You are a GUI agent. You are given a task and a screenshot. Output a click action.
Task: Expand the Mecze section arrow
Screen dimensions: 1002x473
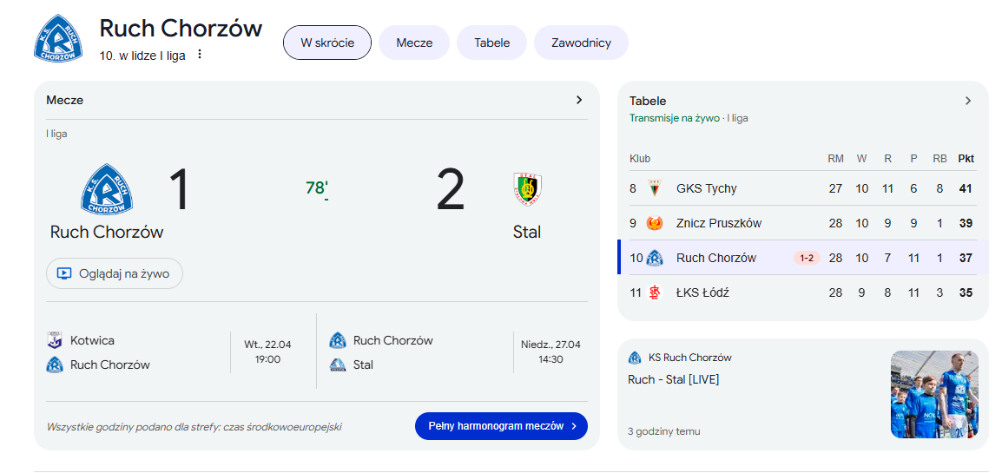[x=579, y=100]
